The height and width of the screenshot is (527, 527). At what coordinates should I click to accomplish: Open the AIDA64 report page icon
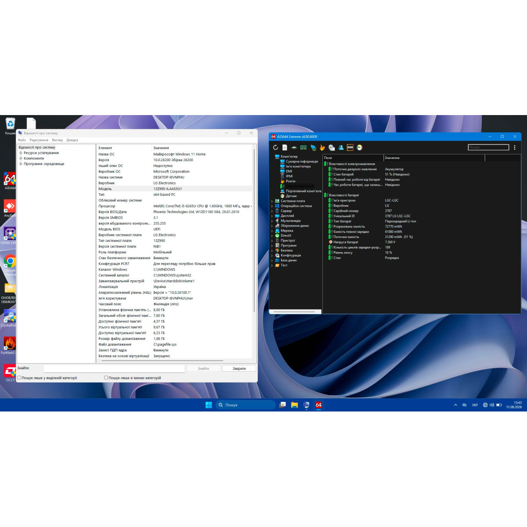pyautogui.click(x=285, y=148)
